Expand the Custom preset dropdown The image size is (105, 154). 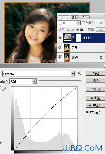point(73,74)
